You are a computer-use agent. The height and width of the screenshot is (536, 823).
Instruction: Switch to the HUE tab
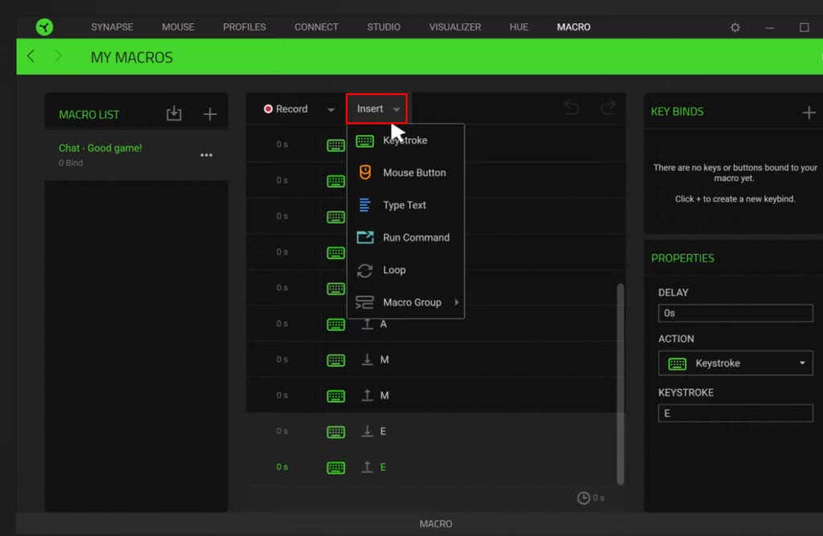coord(518,27)
